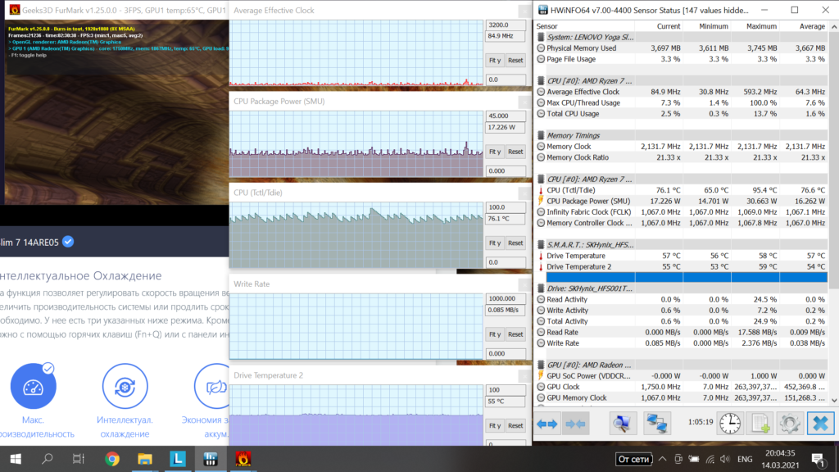
Task: Click Fit y on CPU Package Power graph
Action: pyautogui.click(x=495, y=152)
